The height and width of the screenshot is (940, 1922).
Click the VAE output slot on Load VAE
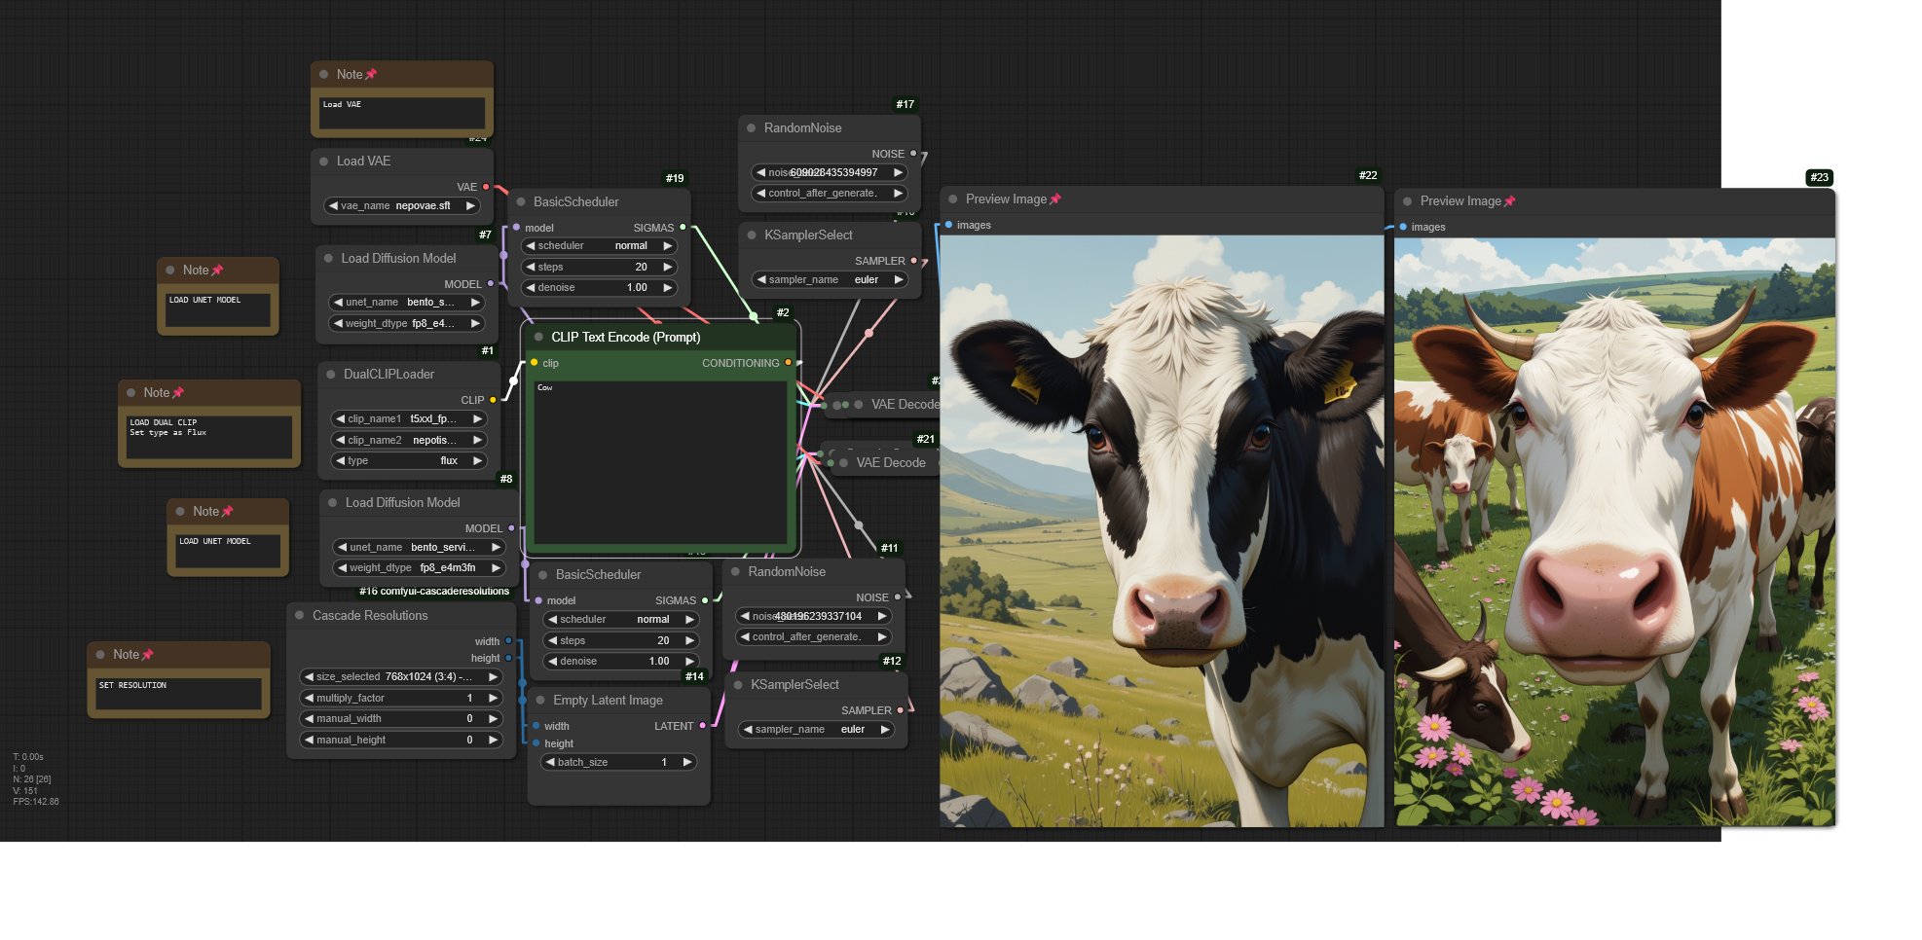(x=486, y=187)
